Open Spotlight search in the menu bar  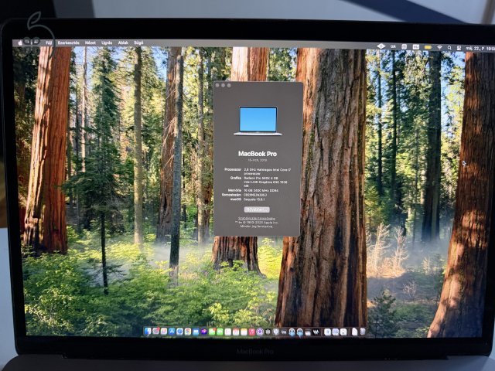tap(449, 48)
